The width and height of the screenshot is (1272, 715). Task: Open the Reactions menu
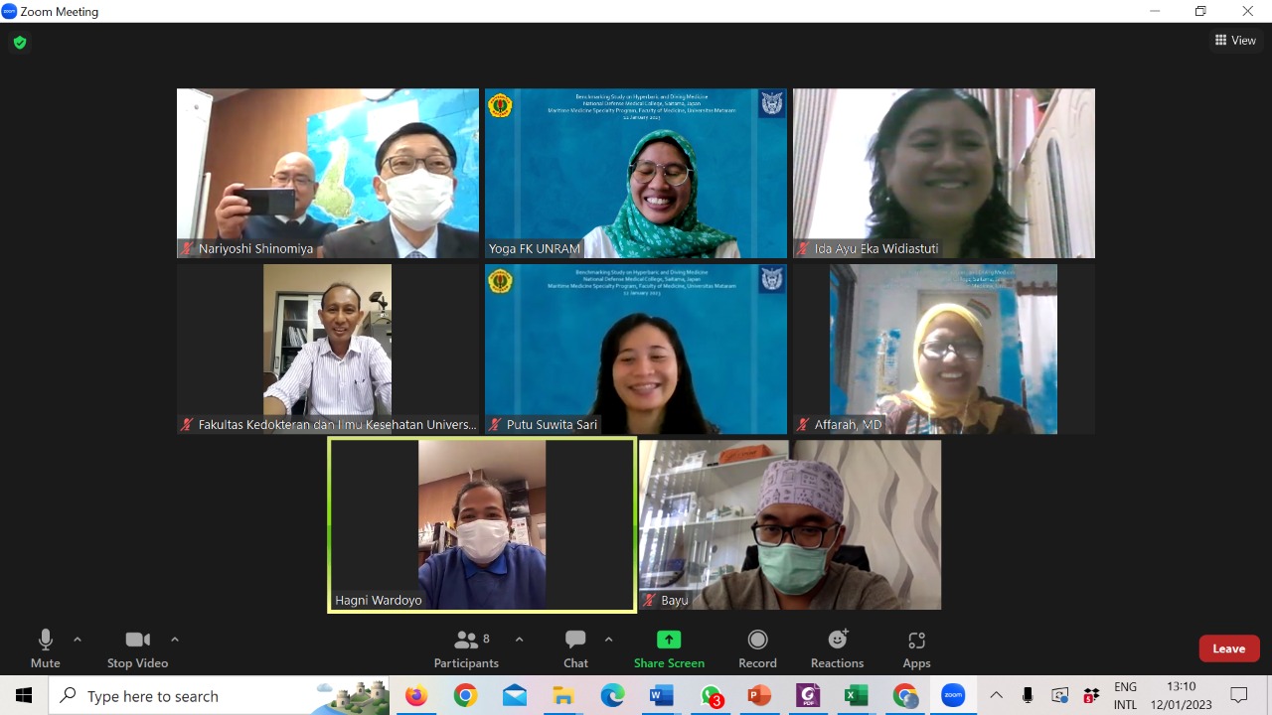(x=837, y=649)
